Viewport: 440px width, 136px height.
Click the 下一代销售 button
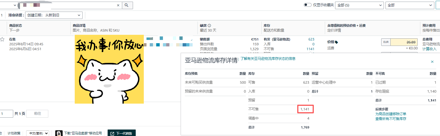click(x=121, y=133)
